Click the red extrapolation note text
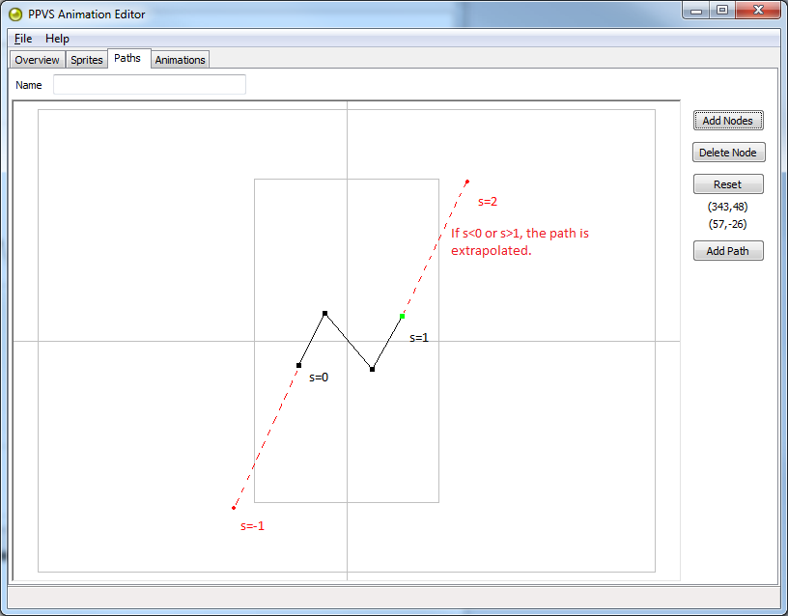788x616 pixels. pyautogui.click(x=520, y=241)
